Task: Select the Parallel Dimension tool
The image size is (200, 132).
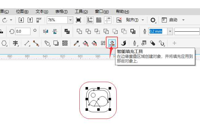Action: [x=27, y=43]
